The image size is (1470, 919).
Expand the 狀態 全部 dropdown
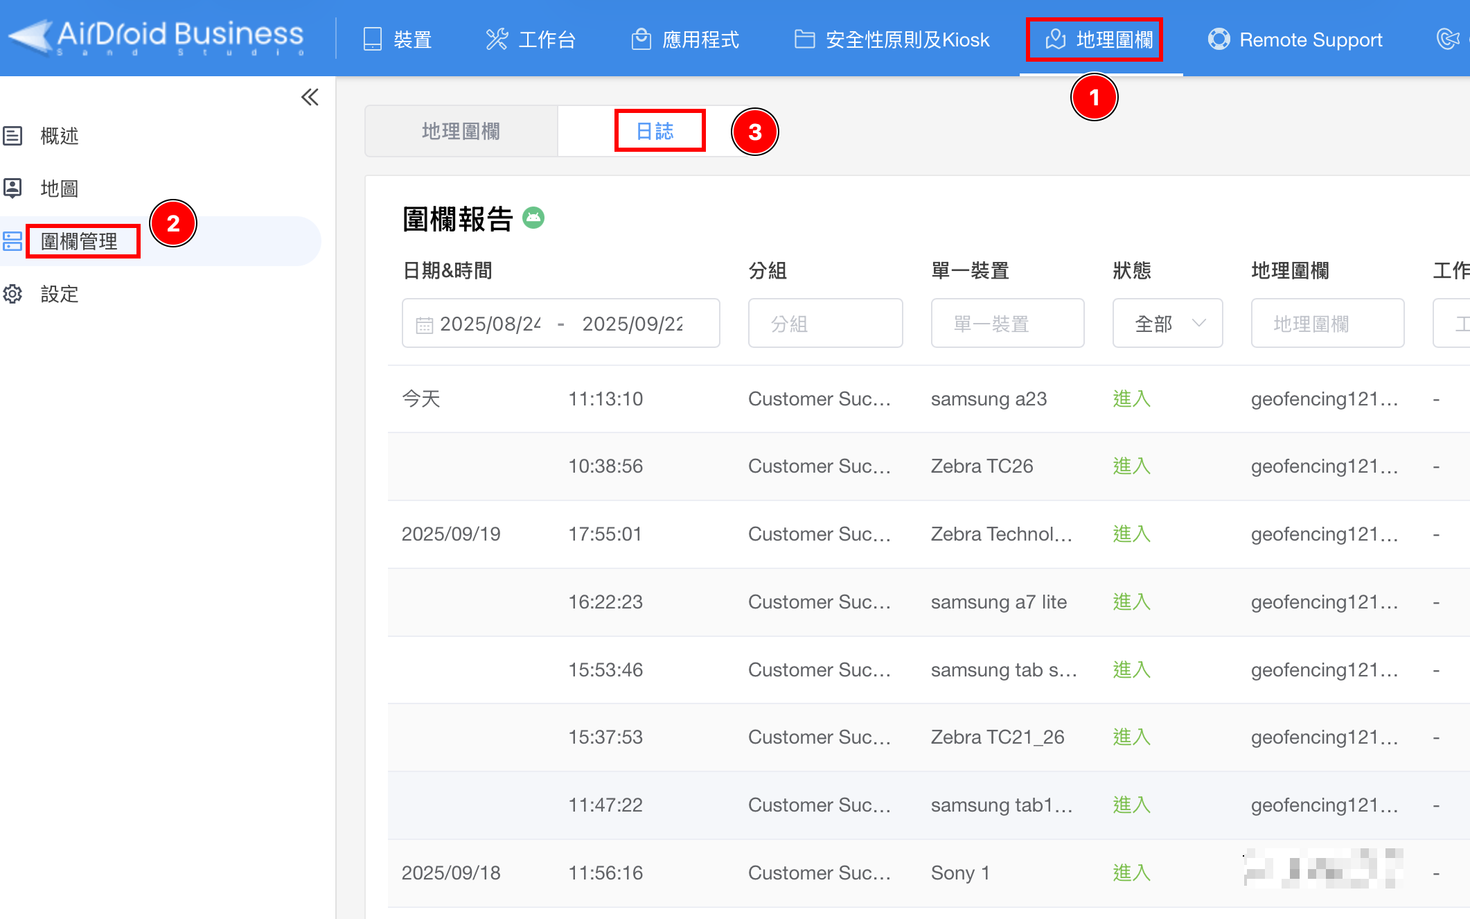(1167, 323)
